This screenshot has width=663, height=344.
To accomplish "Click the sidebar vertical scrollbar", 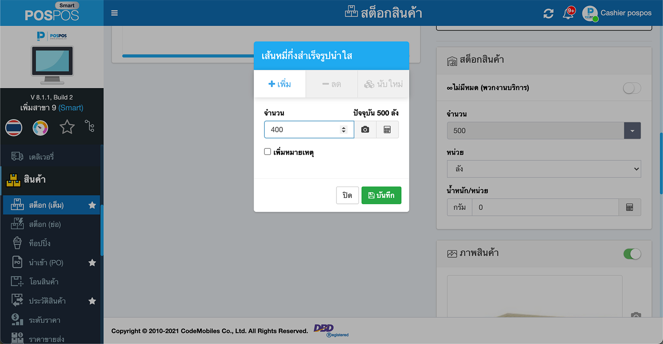I will coord(102,230).
